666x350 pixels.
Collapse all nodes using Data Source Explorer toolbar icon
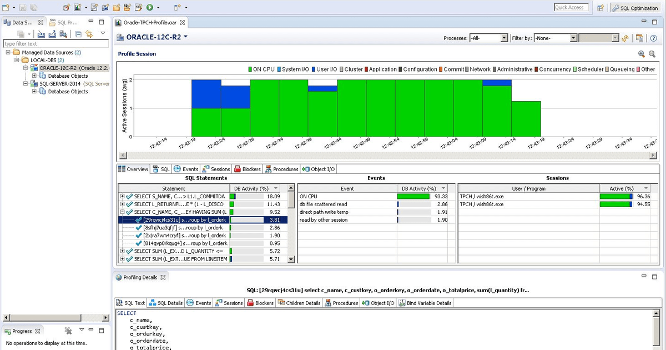78,34
